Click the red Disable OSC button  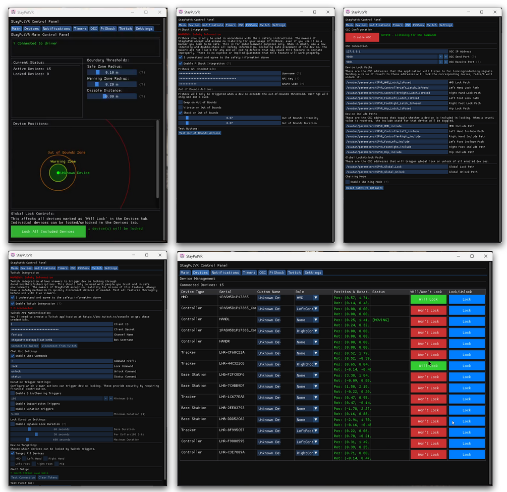click(362, 37)
